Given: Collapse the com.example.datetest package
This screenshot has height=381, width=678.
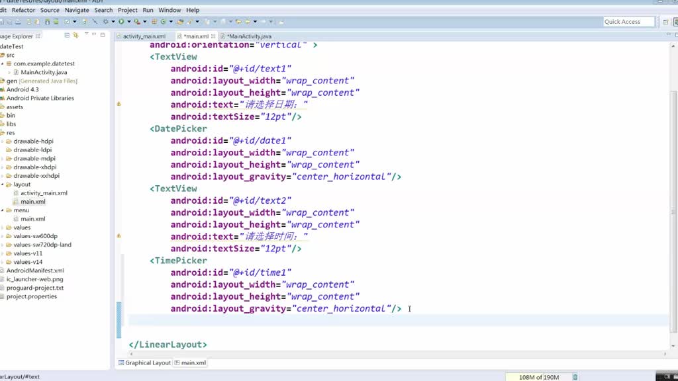Looking at the screenshot, I should [2, 63].
